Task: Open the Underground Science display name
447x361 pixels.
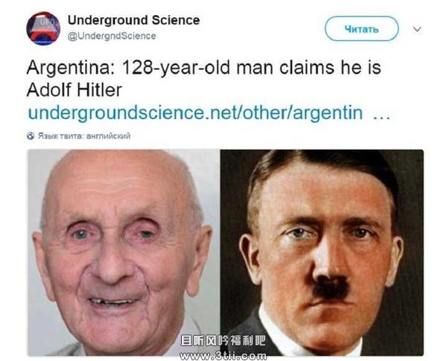Action: [133, 20]
